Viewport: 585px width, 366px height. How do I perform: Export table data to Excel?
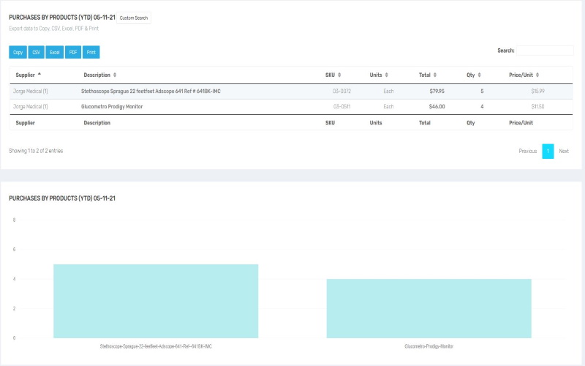tap(55, 52)
